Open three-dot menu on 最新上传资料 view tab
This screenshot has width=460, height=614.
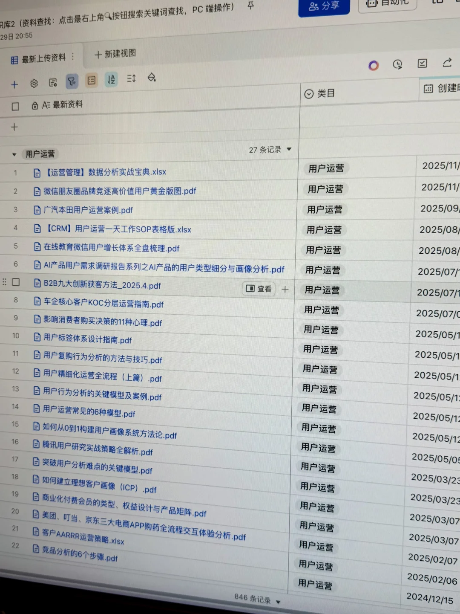point(73,56)
